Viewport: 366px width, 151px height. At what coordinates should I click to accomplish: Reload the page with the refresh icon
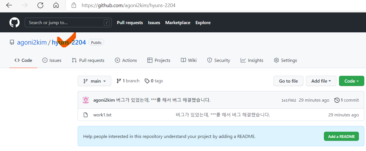[x=40, y=5]
